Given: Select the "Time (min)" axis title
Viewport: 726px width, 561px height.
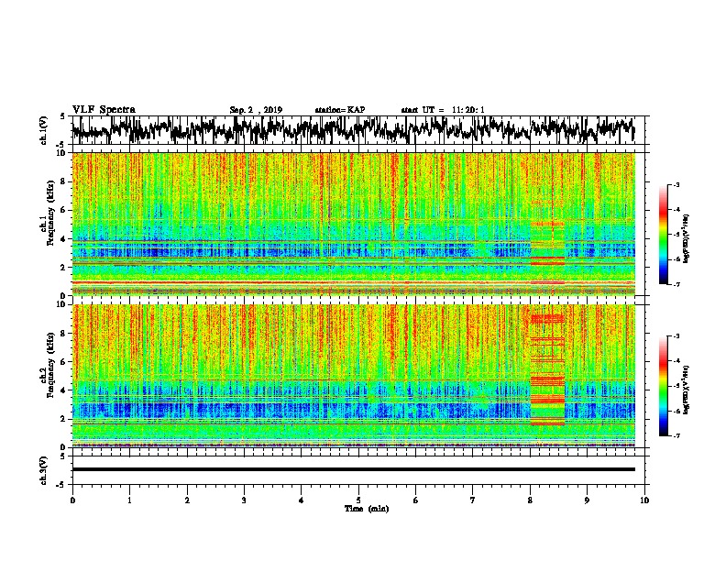Looking at the screenshot, I should tap(367, 509).
